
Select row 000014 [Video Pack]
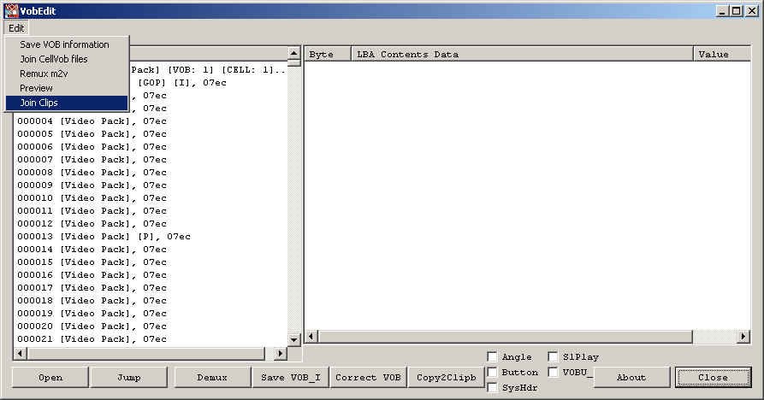[x=92, y=250]
